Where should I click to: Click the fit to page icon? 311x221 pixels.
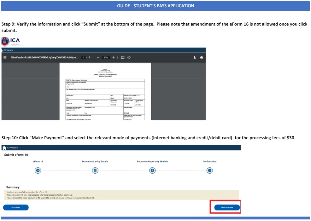(x=123, y=57)
